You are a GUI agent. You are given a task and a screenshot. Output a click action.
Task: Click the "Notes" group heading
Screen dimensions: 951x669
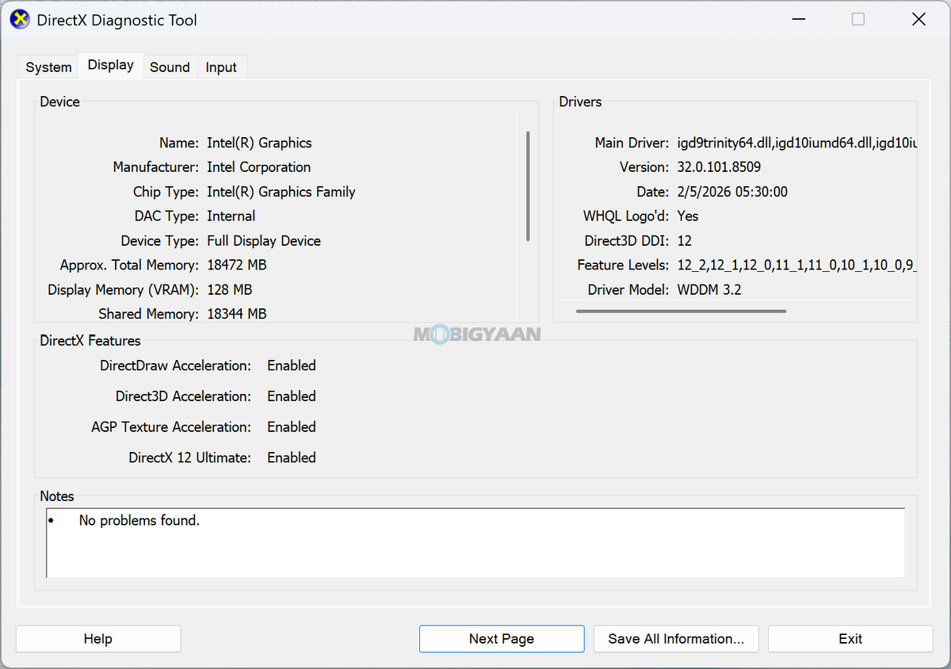point(57,496)
